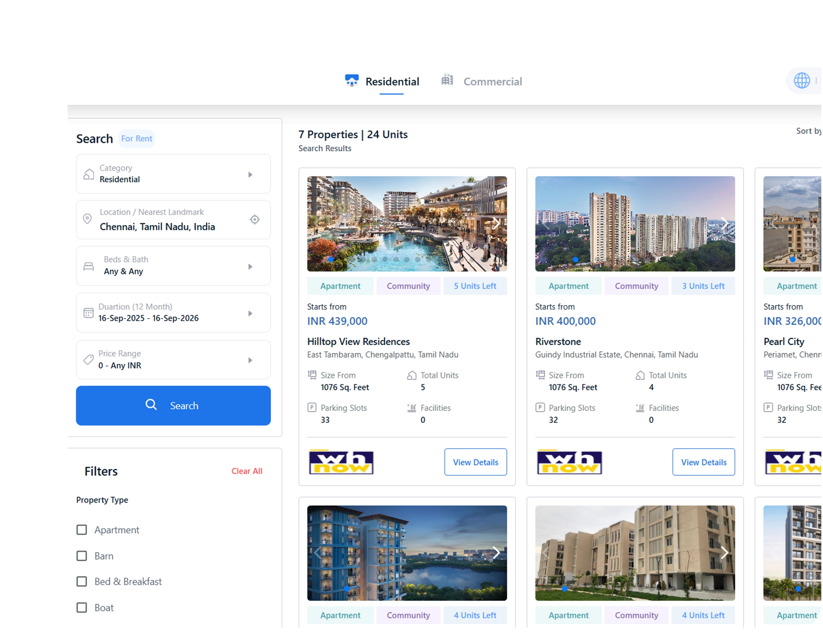Click the location crosshair icon to detect location
Viewport: 823px width, 635px height.
pos(255,219)
